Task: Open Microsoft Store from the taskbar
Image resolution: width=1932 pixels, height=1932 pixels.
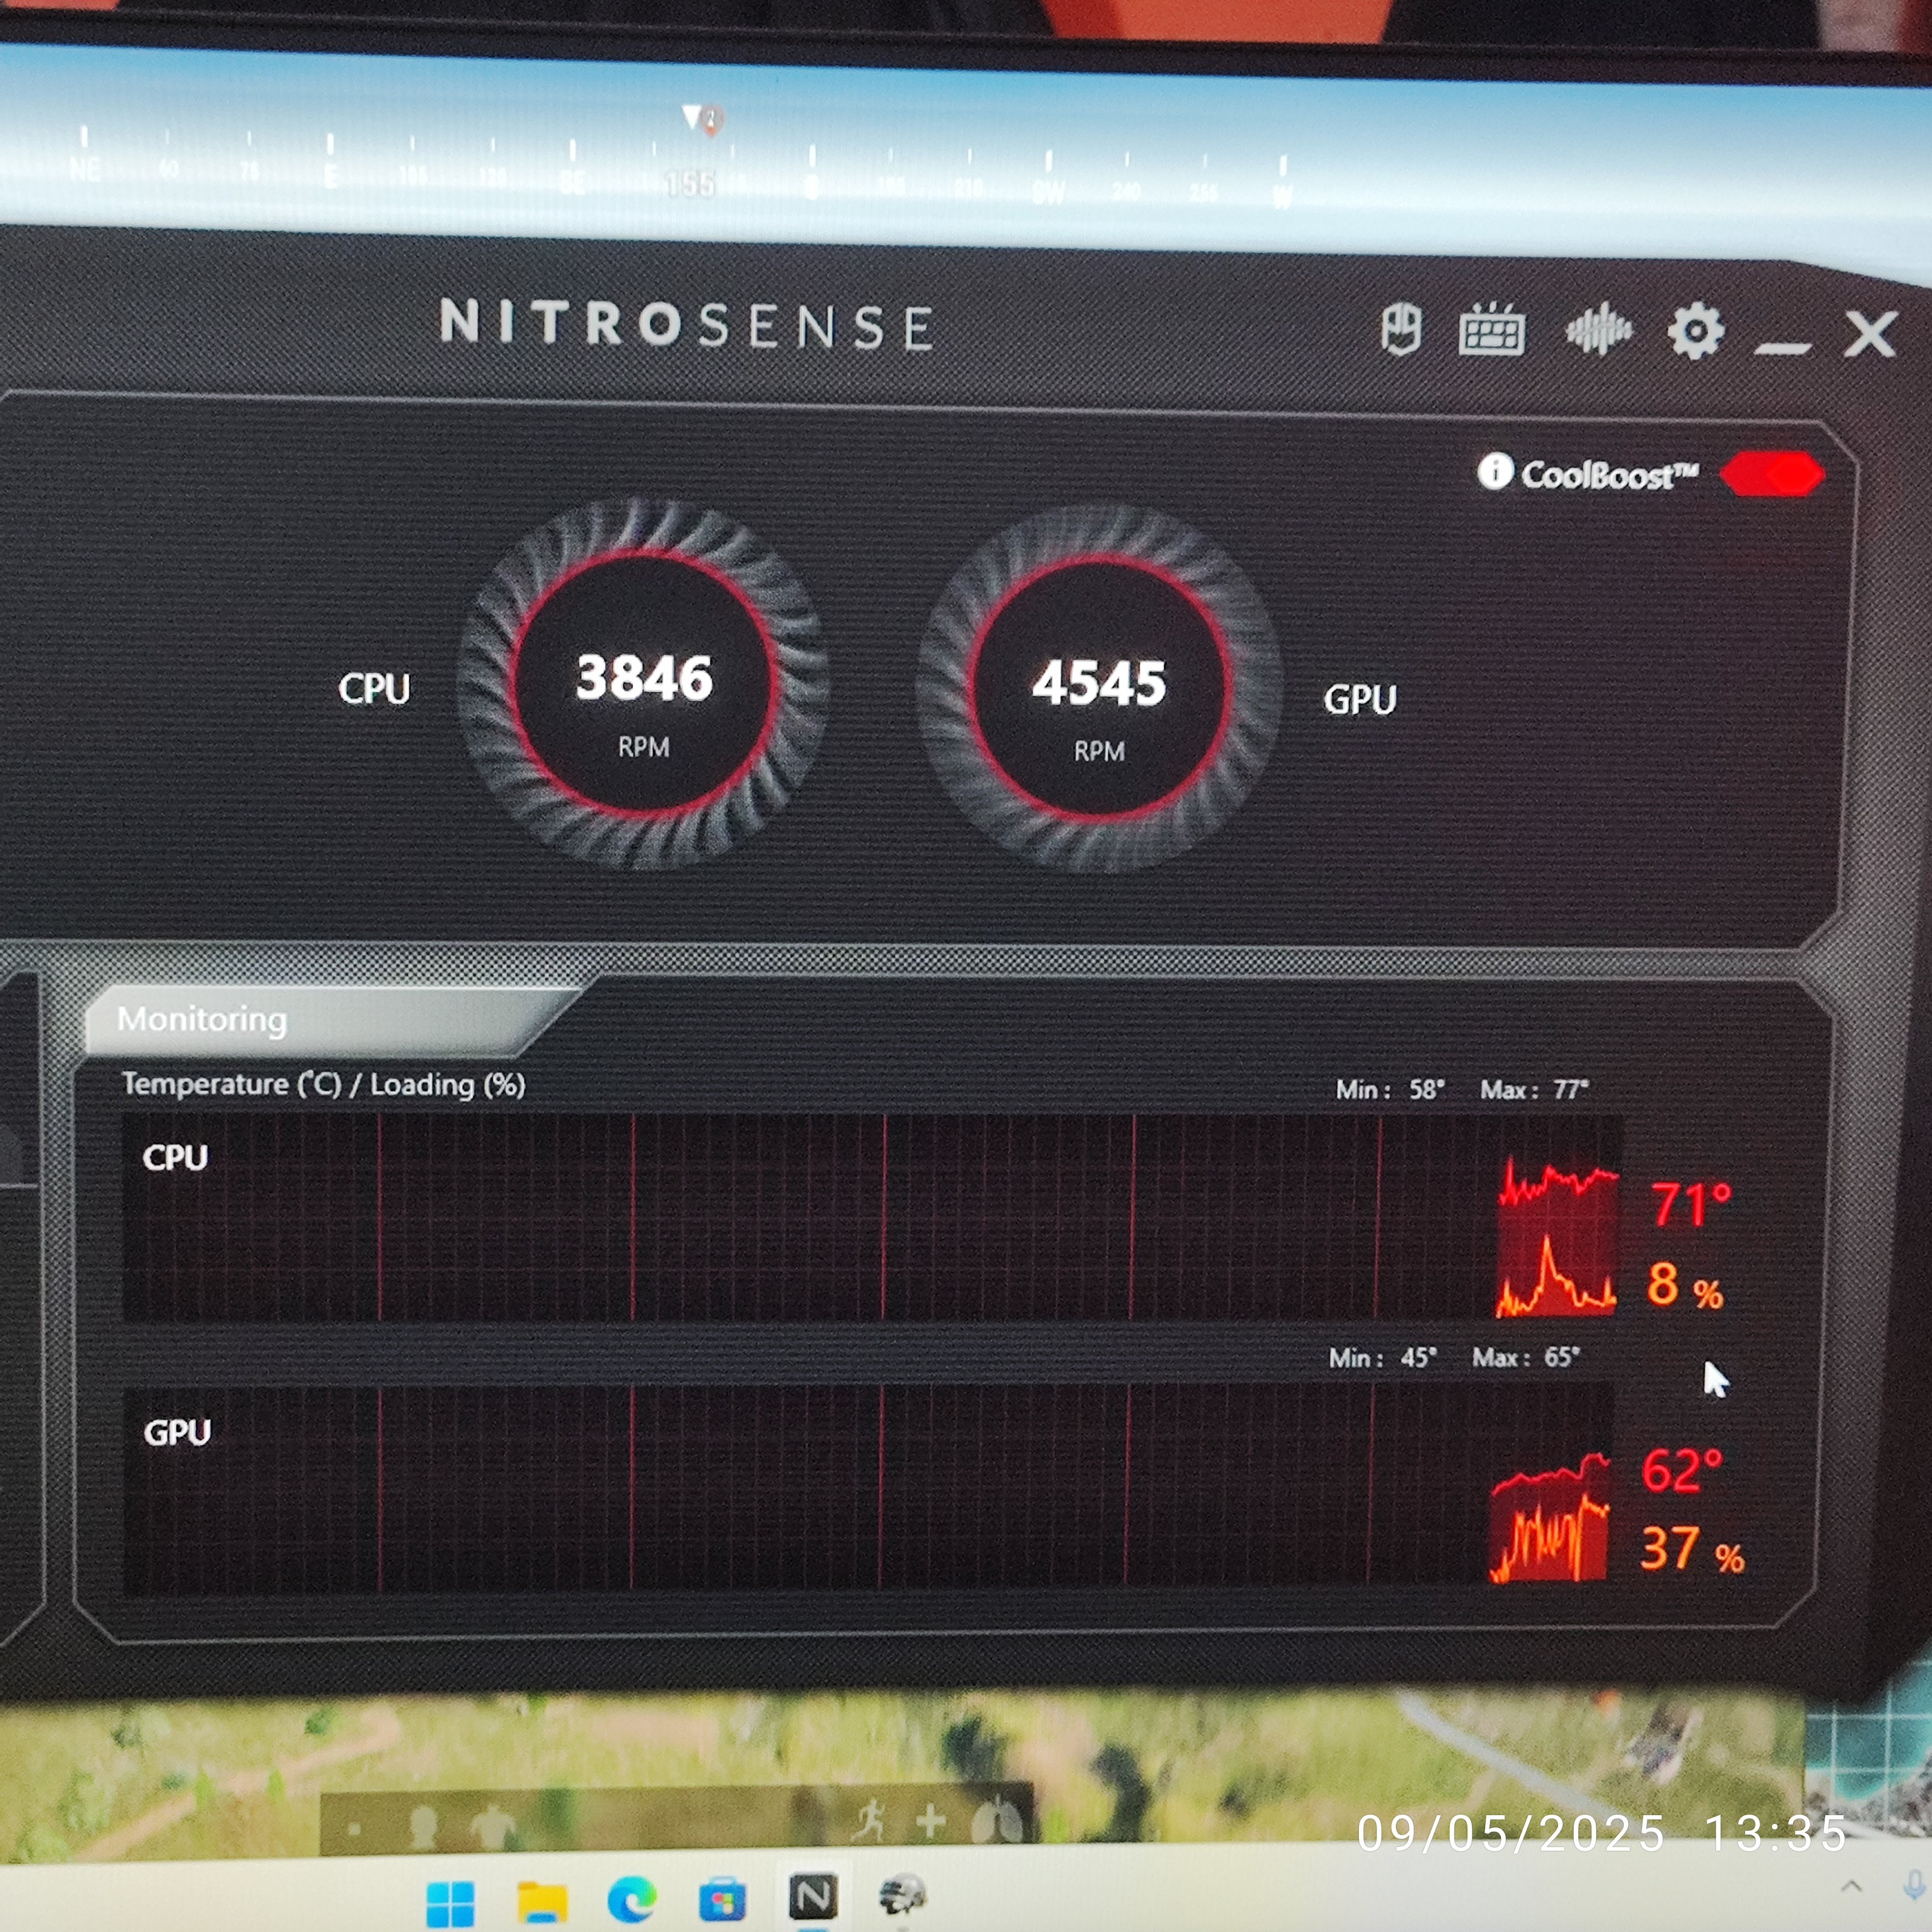Action: pos(722,1899)
